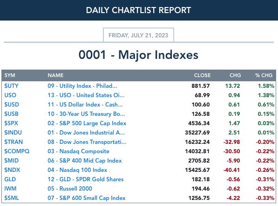This screenshot has width=278, height=206.
Task: Click the Friday, July 21, 2023 date box
Action: coord(138,35)
